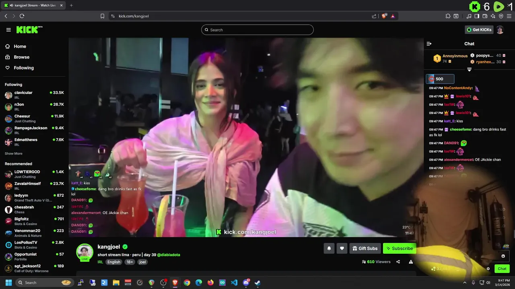The image size is (515, 289).
Task: Open RampageJackson channel in sidebar
Action: (34, 130)
